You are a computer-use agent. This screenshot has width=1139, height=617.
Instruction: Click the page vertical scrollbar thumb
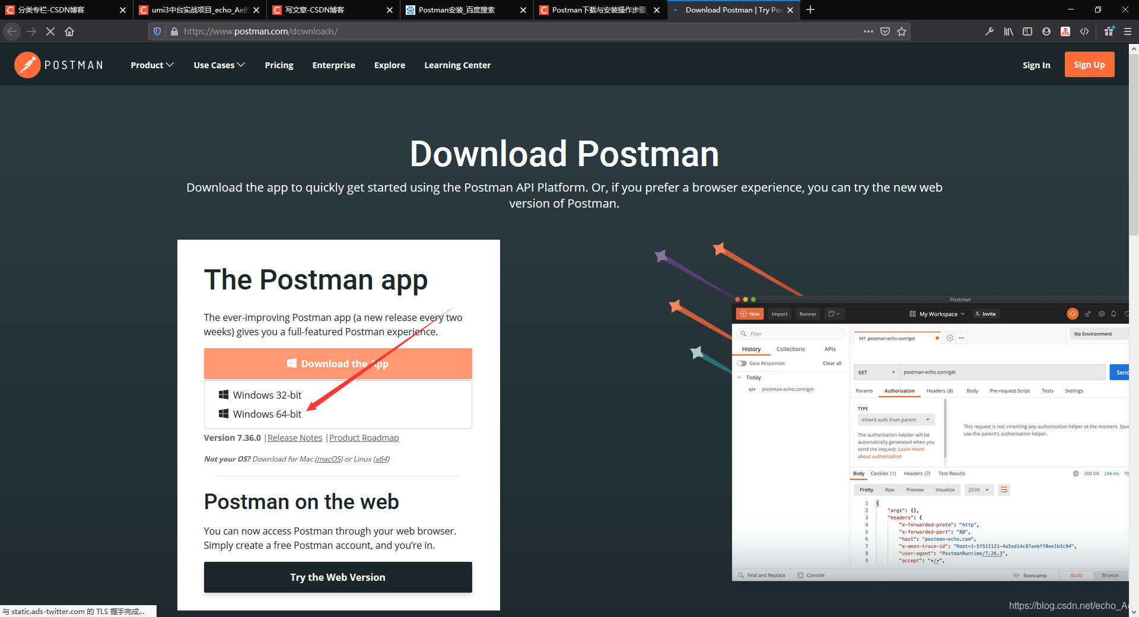[x=1134, y=145]
